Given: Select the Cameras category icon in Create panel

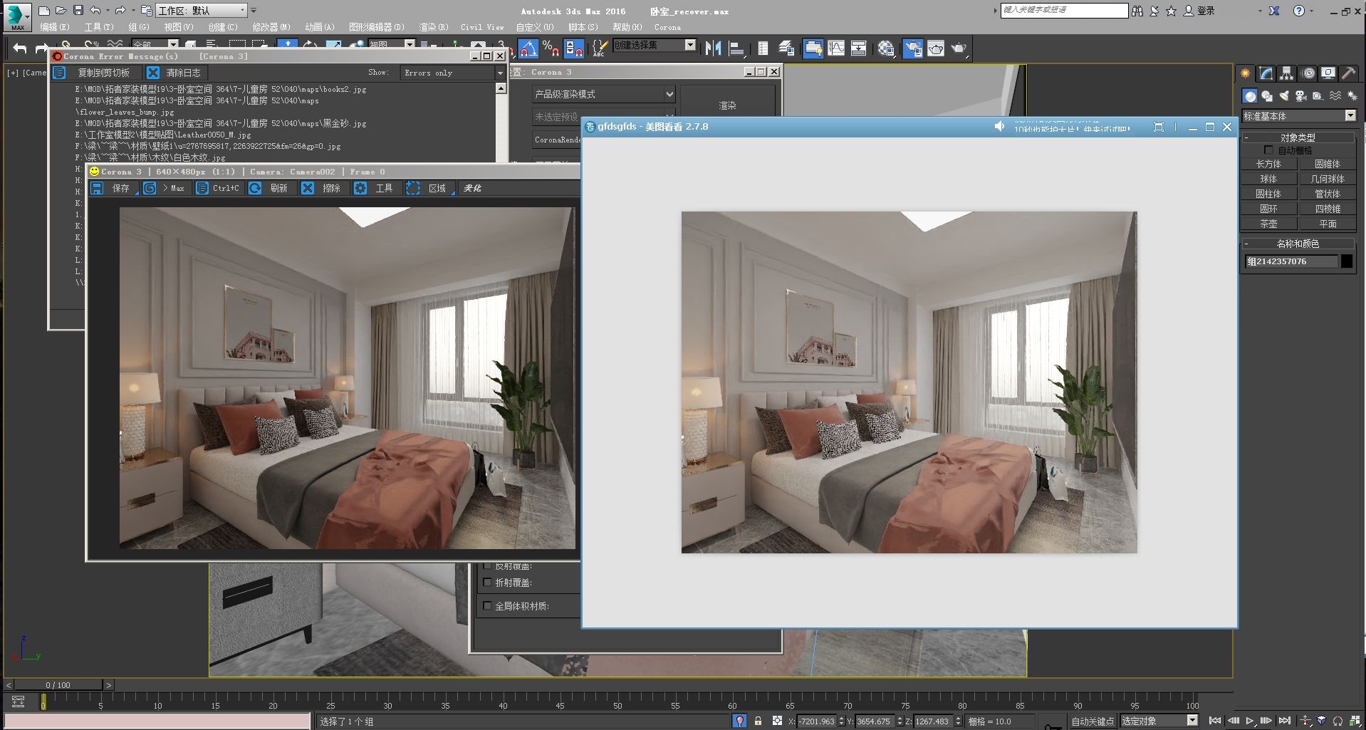Looking at the screenshot, I should point(1300,96).
